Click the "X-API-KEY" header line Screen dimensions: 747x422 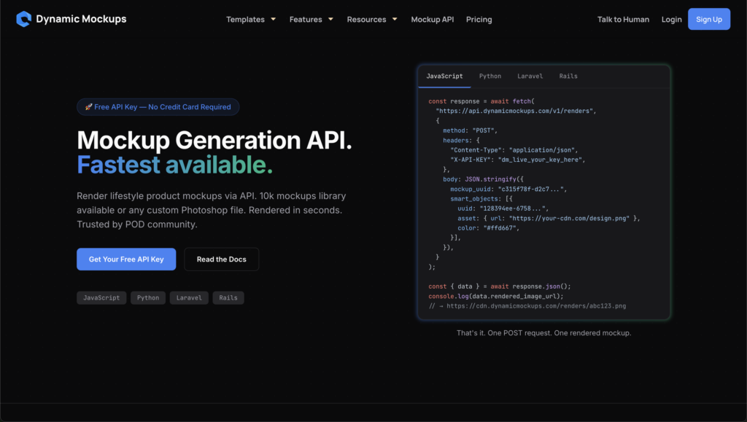tap(518, 160)
